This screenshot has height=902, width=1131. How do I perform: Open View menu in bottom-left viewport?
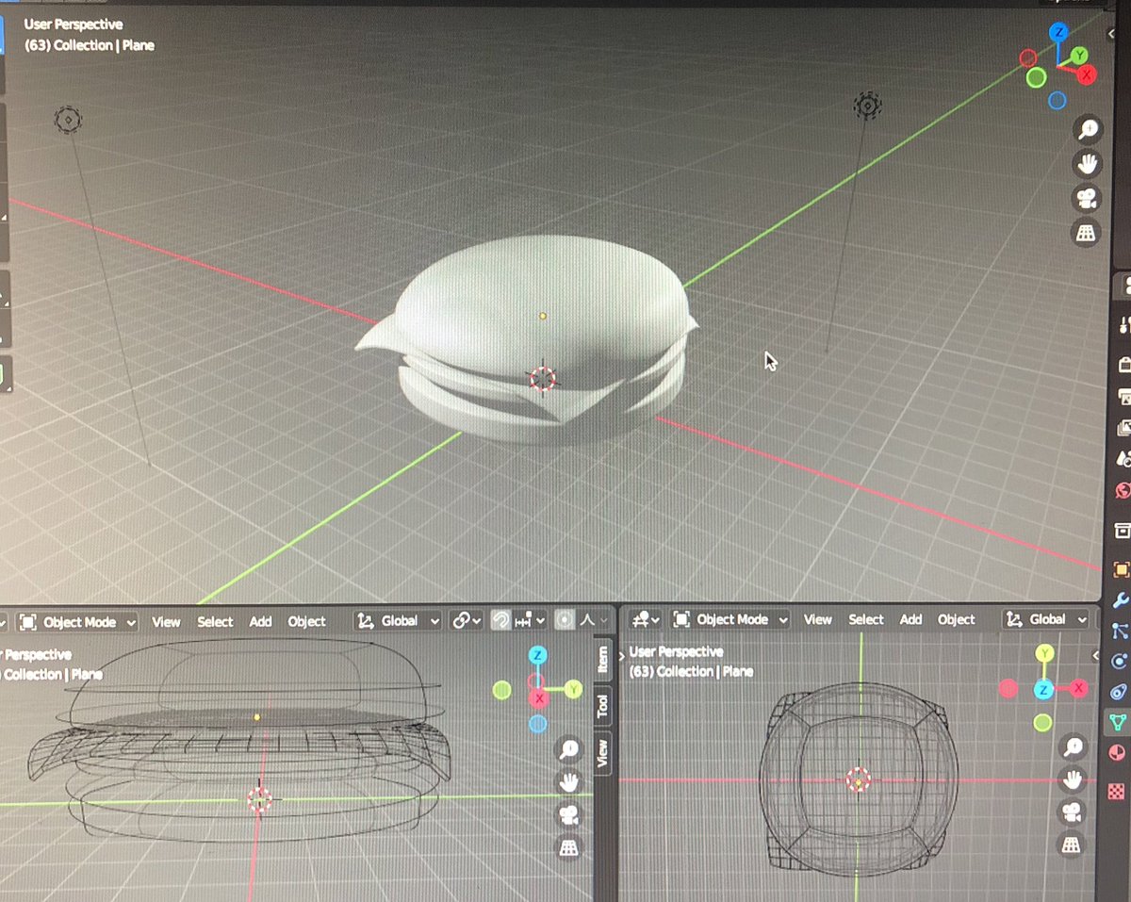click(166, 621)
